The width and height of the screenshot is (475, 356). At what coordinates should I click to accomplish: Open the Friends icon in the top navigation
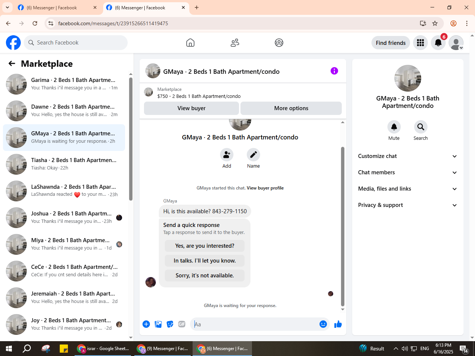[235, 43]
